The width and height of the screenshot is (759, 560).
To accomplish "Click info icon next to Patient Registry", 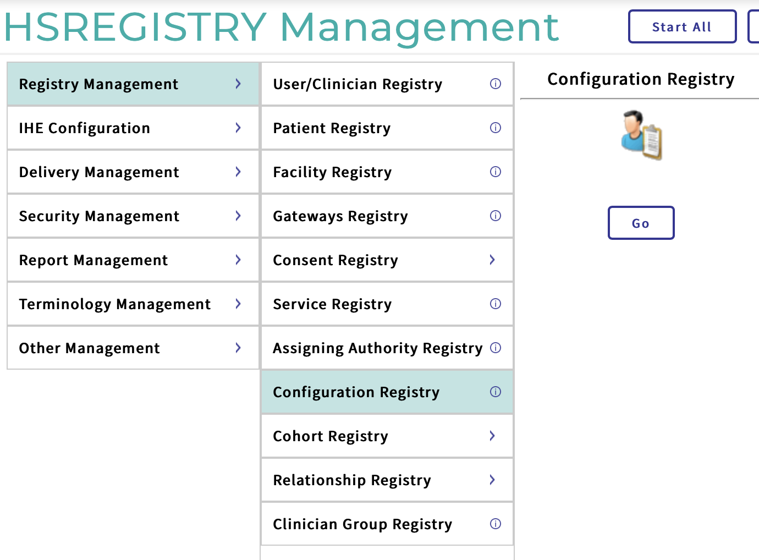I will pyautogui.click(x=496, y=128).
